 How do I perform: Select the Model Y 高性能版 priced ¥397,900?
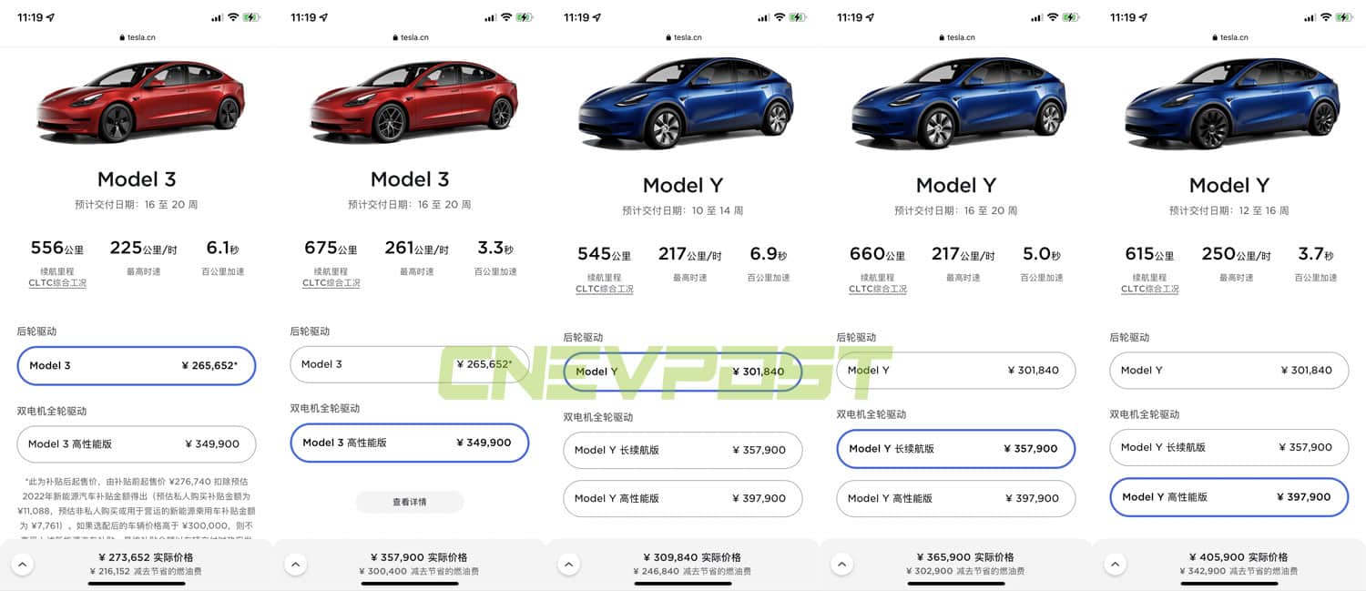tap(1228, 497)
